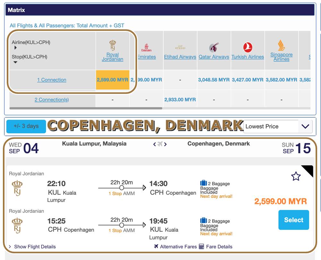321x260 pixels.
Task: Open the Lowest Price sort dropdown
Action: (278, 126)
